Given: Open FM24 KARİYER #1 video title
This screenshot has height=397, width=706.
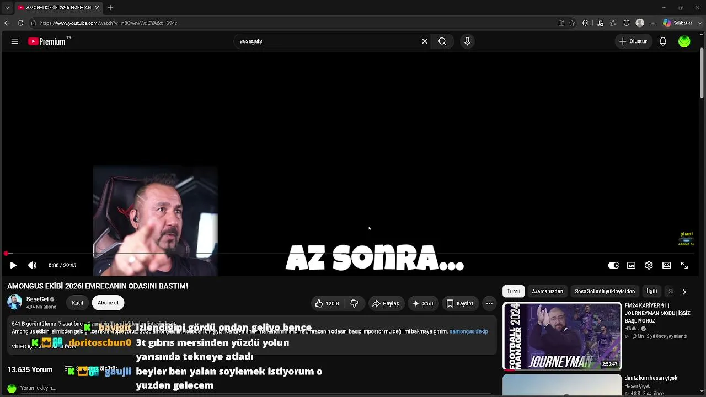Looking at the screenshot, I should (x=657, y=313).
